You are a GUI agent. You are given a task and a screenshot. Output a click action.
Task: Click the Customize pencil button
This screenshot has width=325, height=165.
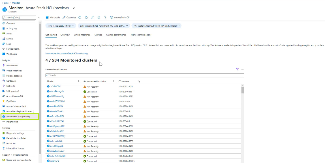(x=69, y=17)
